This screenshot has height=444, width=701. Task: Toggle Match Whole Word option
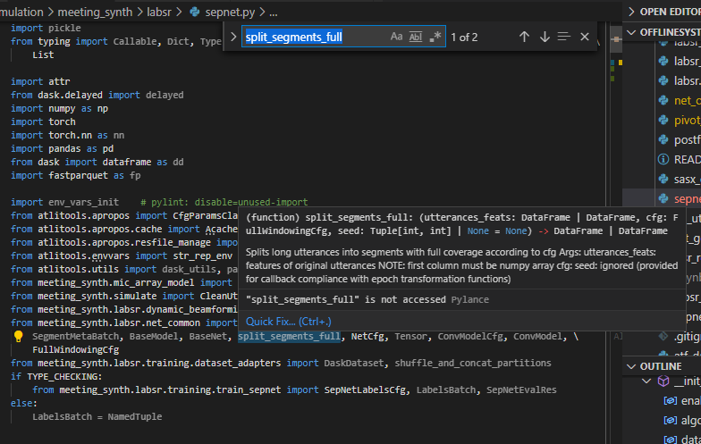pos(415,37)
